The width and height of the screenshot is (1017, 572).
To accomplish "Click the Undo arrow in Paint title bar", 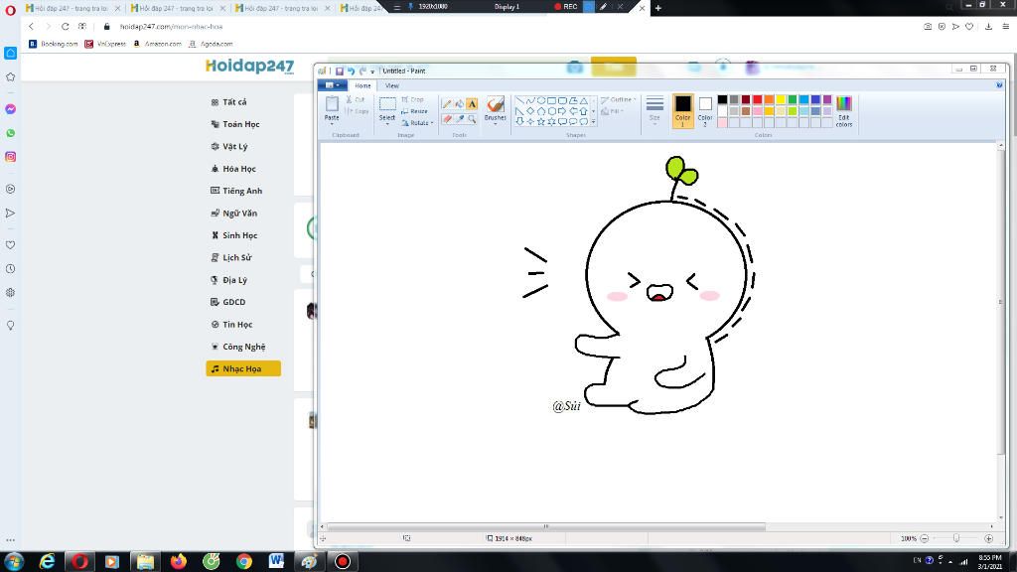I will coord(351,71).
